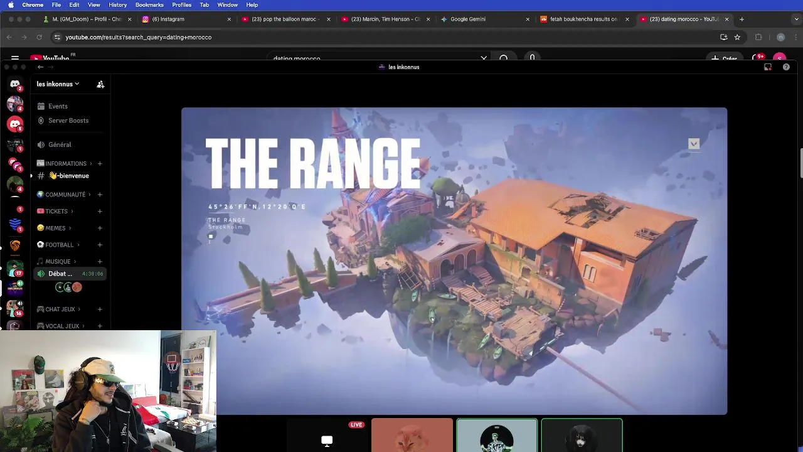Viewport: 803px width, 452px height.
Task: Clear the YouTube search query with X
Action: (484, 58)
